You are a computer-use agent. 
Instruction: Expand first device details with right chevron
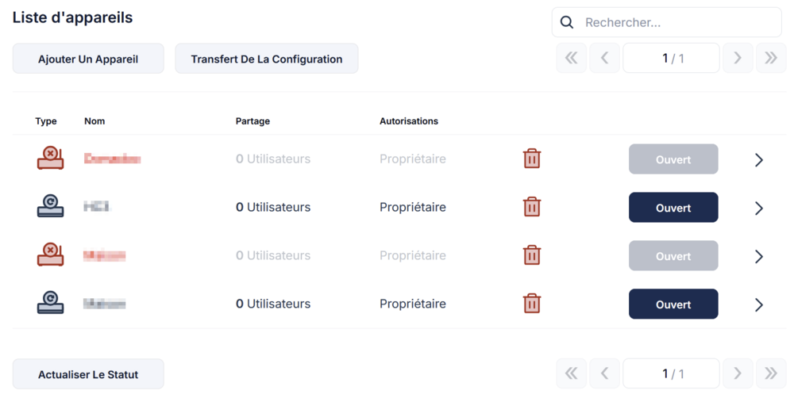pos(758,160)
